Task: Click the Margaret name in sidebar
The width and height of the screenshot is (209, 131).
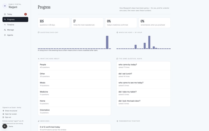Action: [x=13, y=7]
